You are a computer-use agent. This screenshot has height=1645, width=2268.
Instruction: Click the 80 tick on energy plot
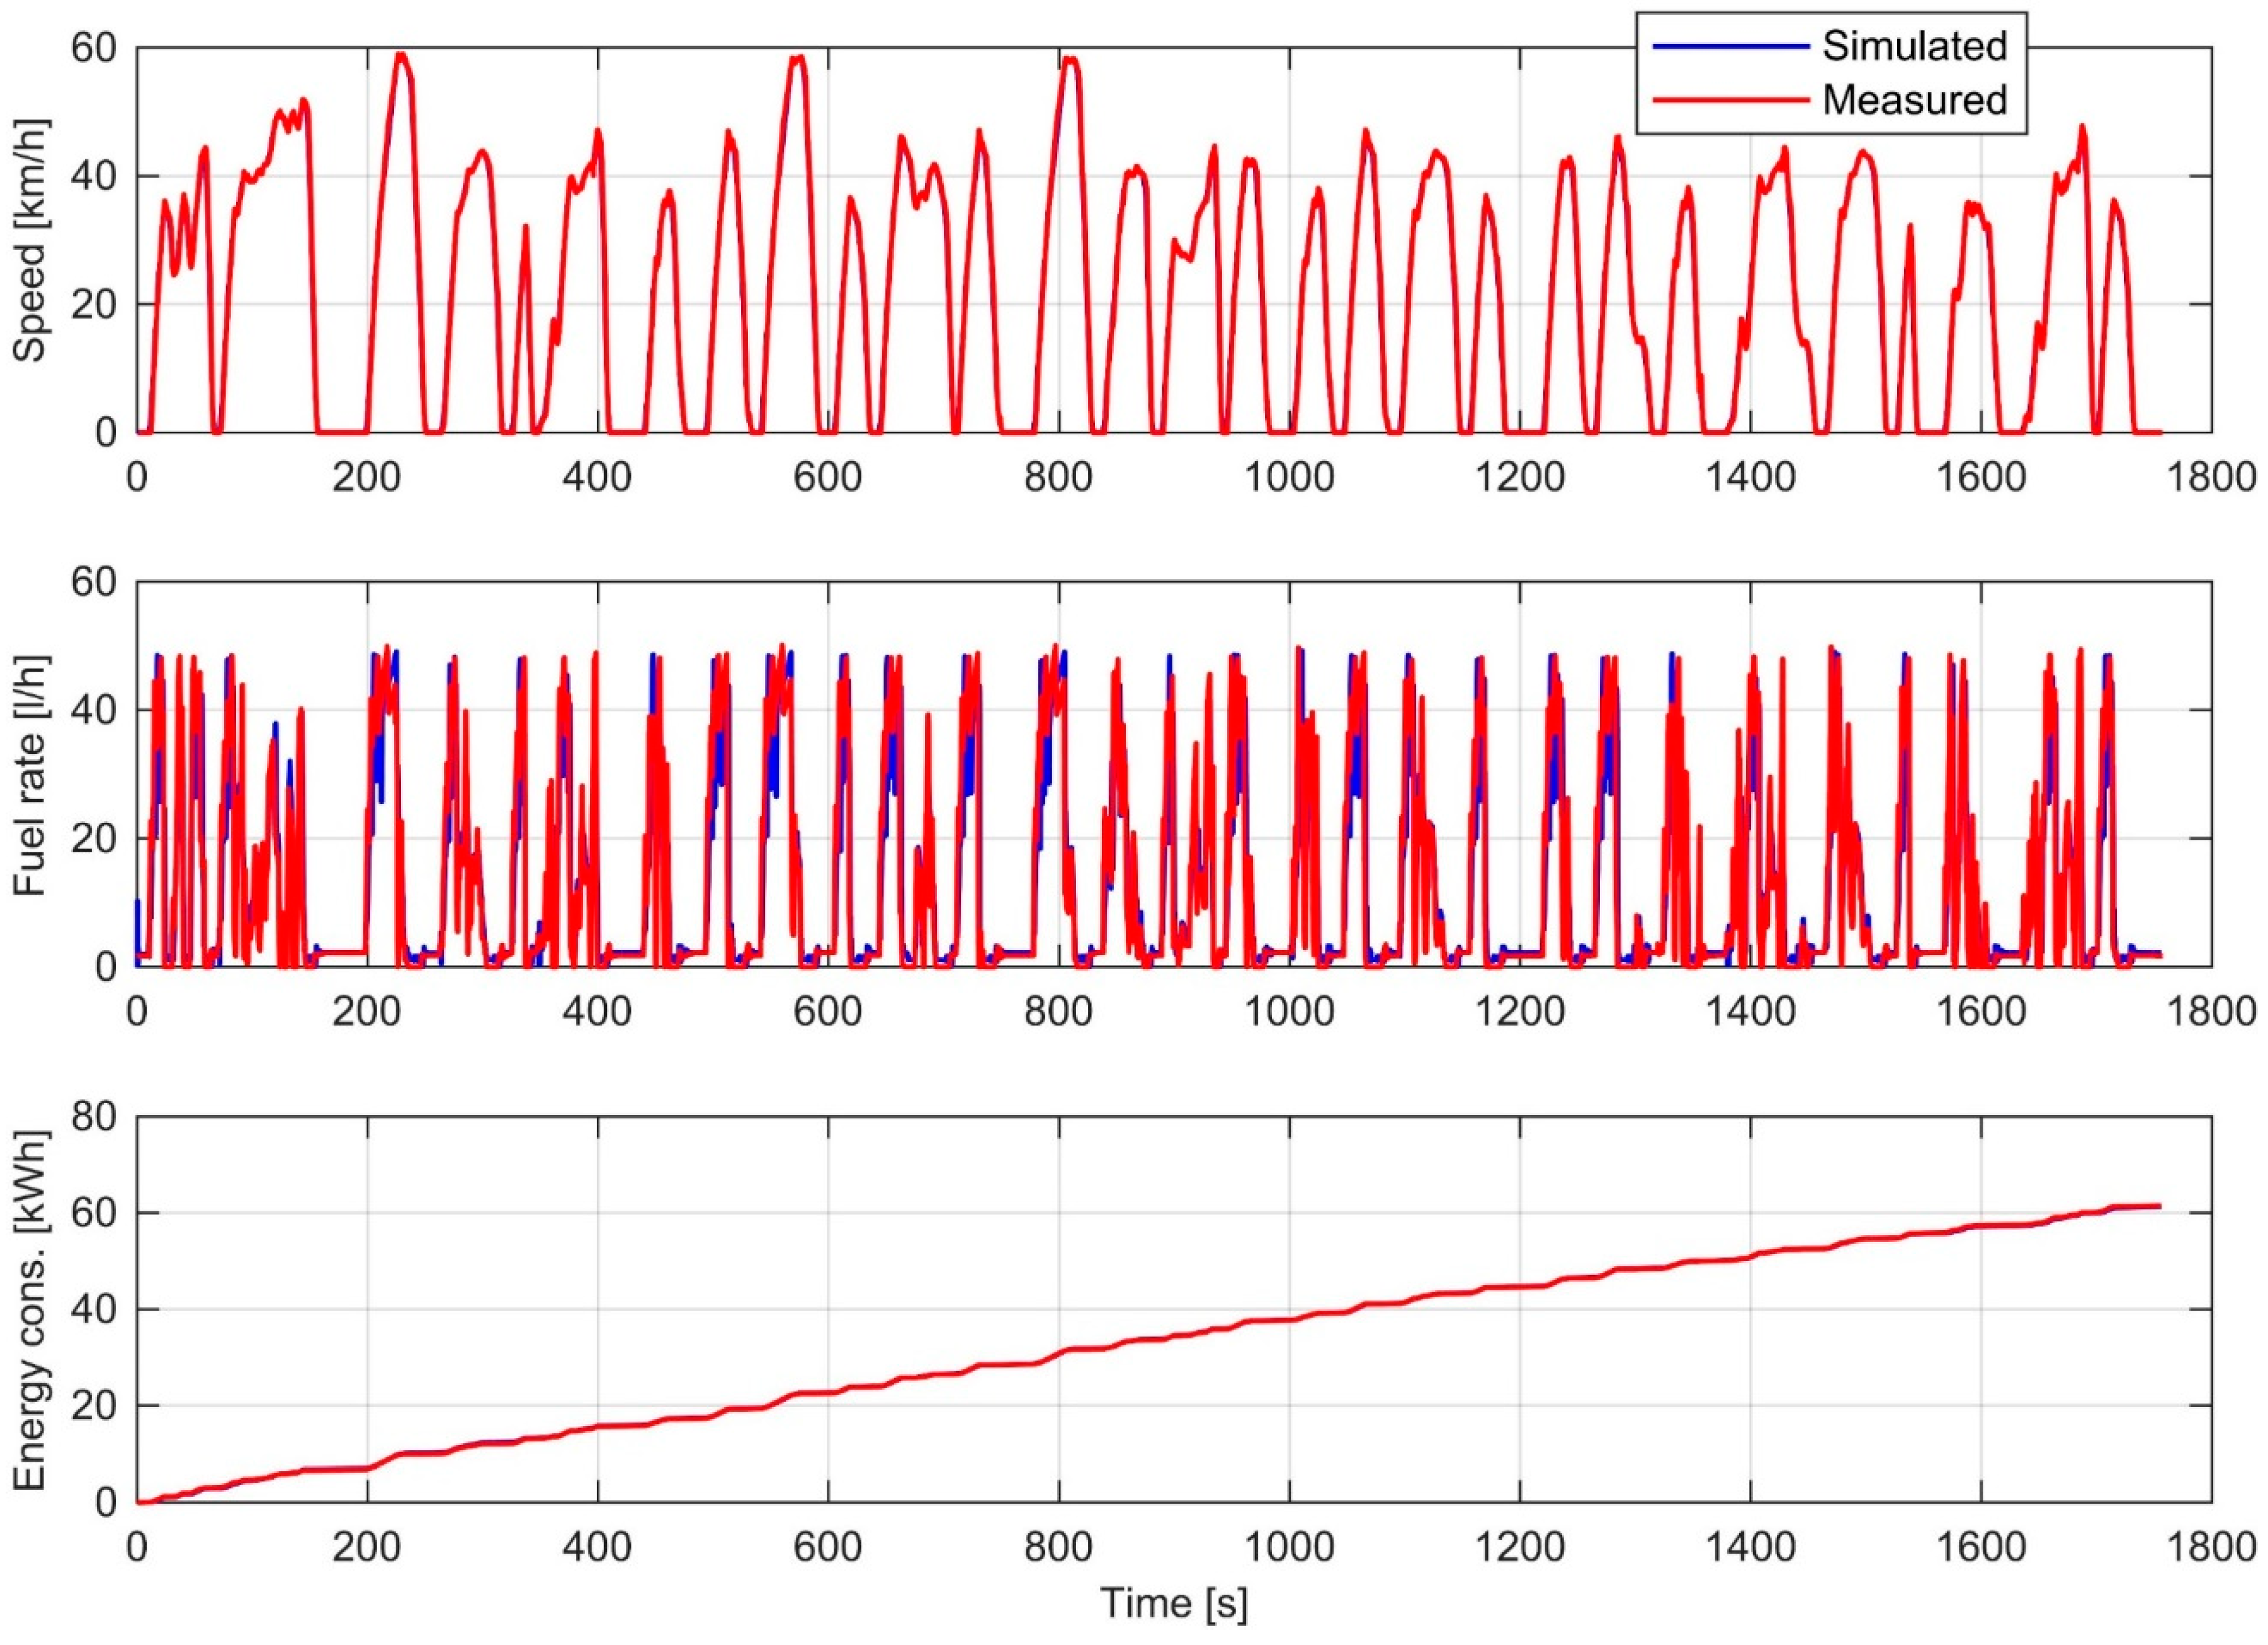coord(94,1117)
